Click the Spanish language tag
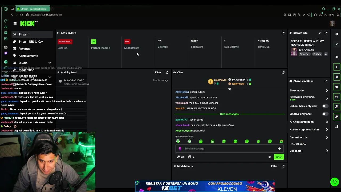The image size is (341, 192). [x=305, y=54]
